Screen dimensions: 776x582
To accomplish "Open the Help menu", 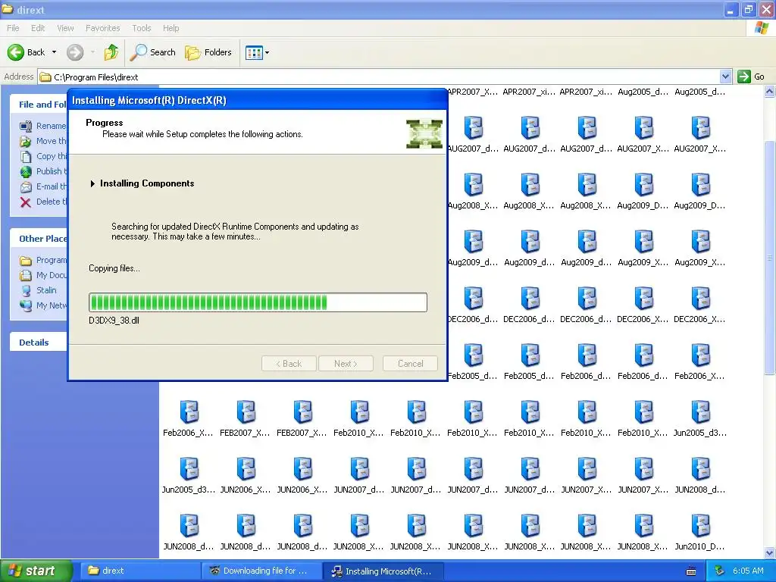I will pyautogui.click(x=171, y=28).
